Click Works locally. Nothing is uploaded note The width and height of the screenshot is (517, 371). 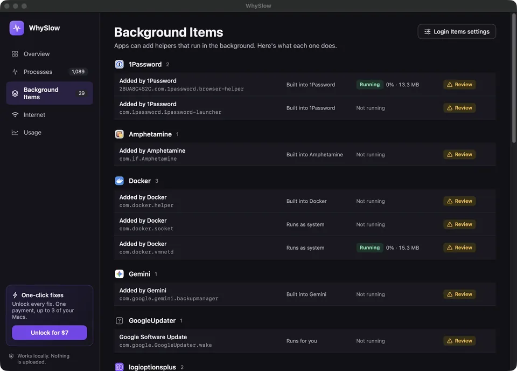43,359
